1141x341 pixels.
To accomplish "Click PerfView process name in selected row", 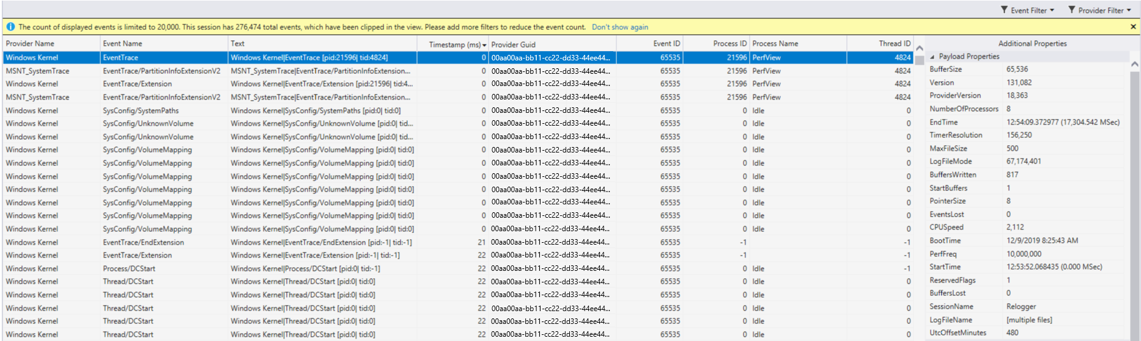I will point(766,57).
